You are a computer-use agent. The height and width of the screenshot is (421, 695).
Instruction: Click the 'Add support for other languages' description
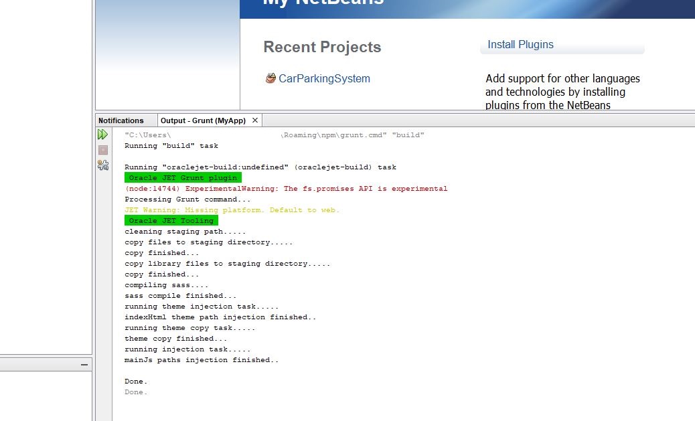[562, 92]
